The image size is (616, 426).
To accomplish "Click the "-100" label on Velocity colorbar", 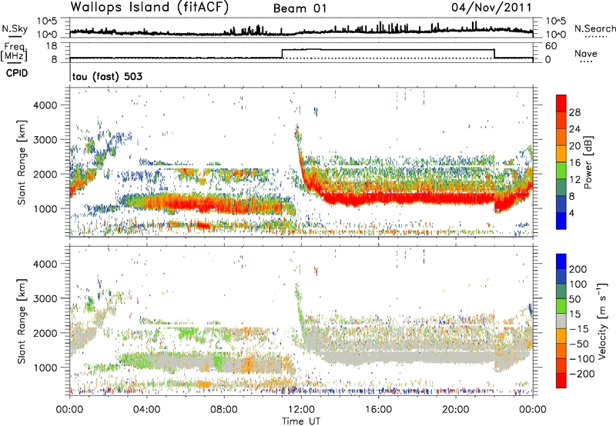I will point(581,359).
